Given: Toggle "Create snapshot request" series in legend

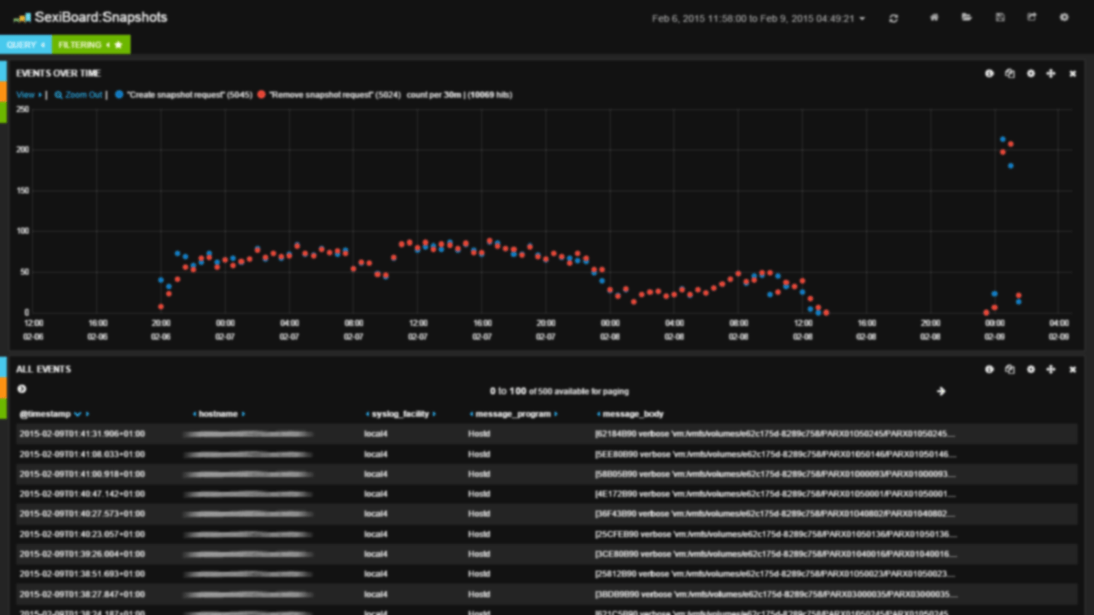Looking at the screenshot, I should click(119, 95).
